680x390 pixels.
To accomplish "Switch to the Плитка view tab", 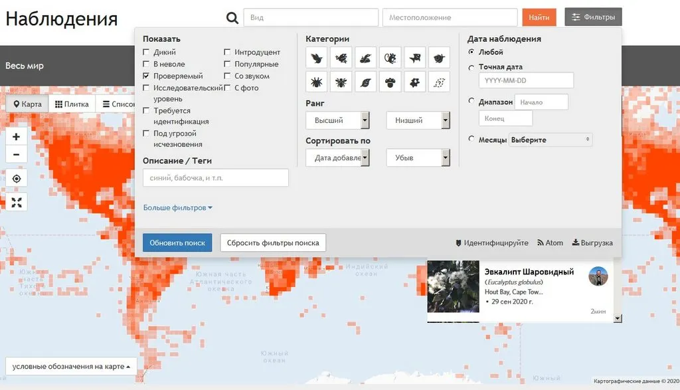I will point(72,104).
